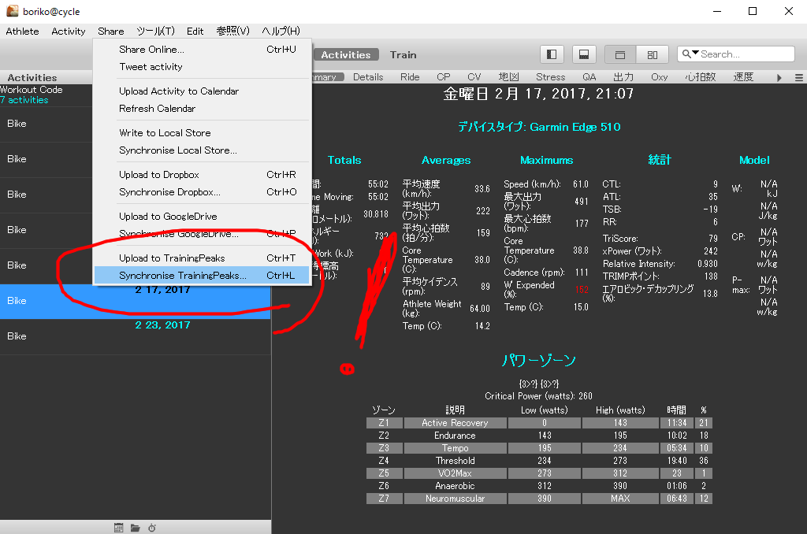Open the Athlete menu
Image resolution: width=807 pixels, height=534 pixels.
pyautogui.click(x=22, y=32)
